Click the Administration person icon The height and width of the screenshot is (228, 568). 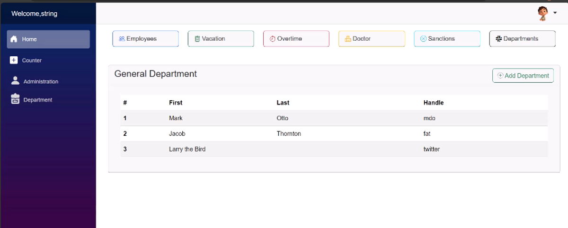coord(15,80)
